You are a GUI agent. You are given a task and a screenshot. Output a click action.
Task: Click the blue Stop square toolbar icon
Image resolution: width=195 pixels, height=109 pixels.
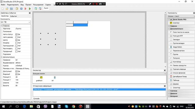(21, 9)
